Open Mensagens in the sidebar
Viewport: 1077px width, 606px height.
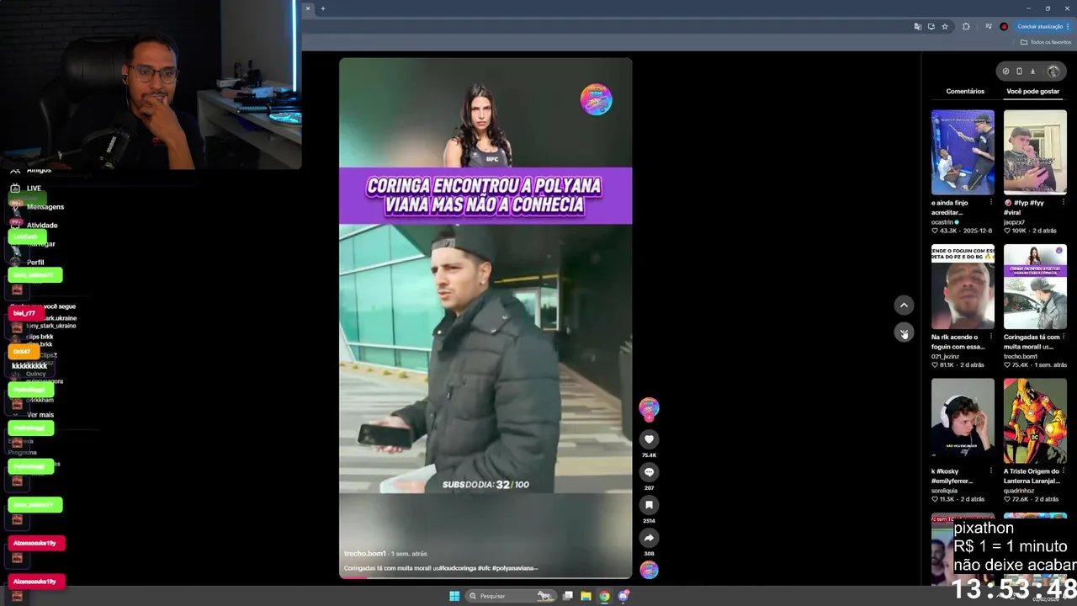click(45, 207)
